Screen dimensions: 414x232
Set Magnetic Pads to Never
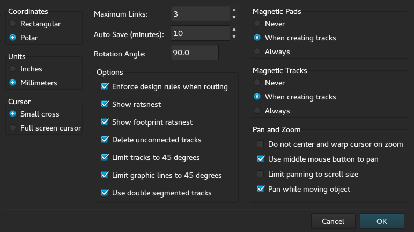click(x=257, y=24)
